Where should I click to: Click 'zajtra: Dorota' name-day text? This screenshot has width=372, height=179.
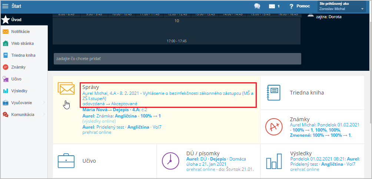[329, 17]
